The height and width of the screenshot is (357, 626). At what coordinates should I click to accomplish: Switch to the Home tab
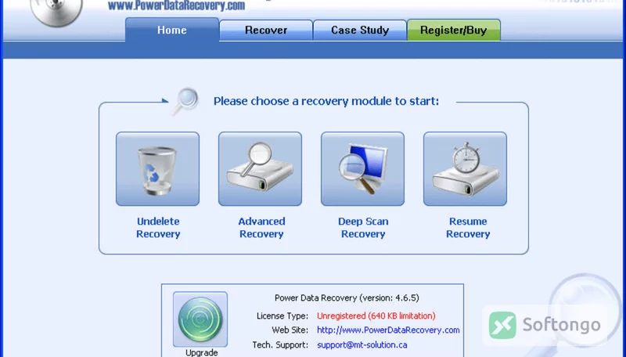pos(172,30)
